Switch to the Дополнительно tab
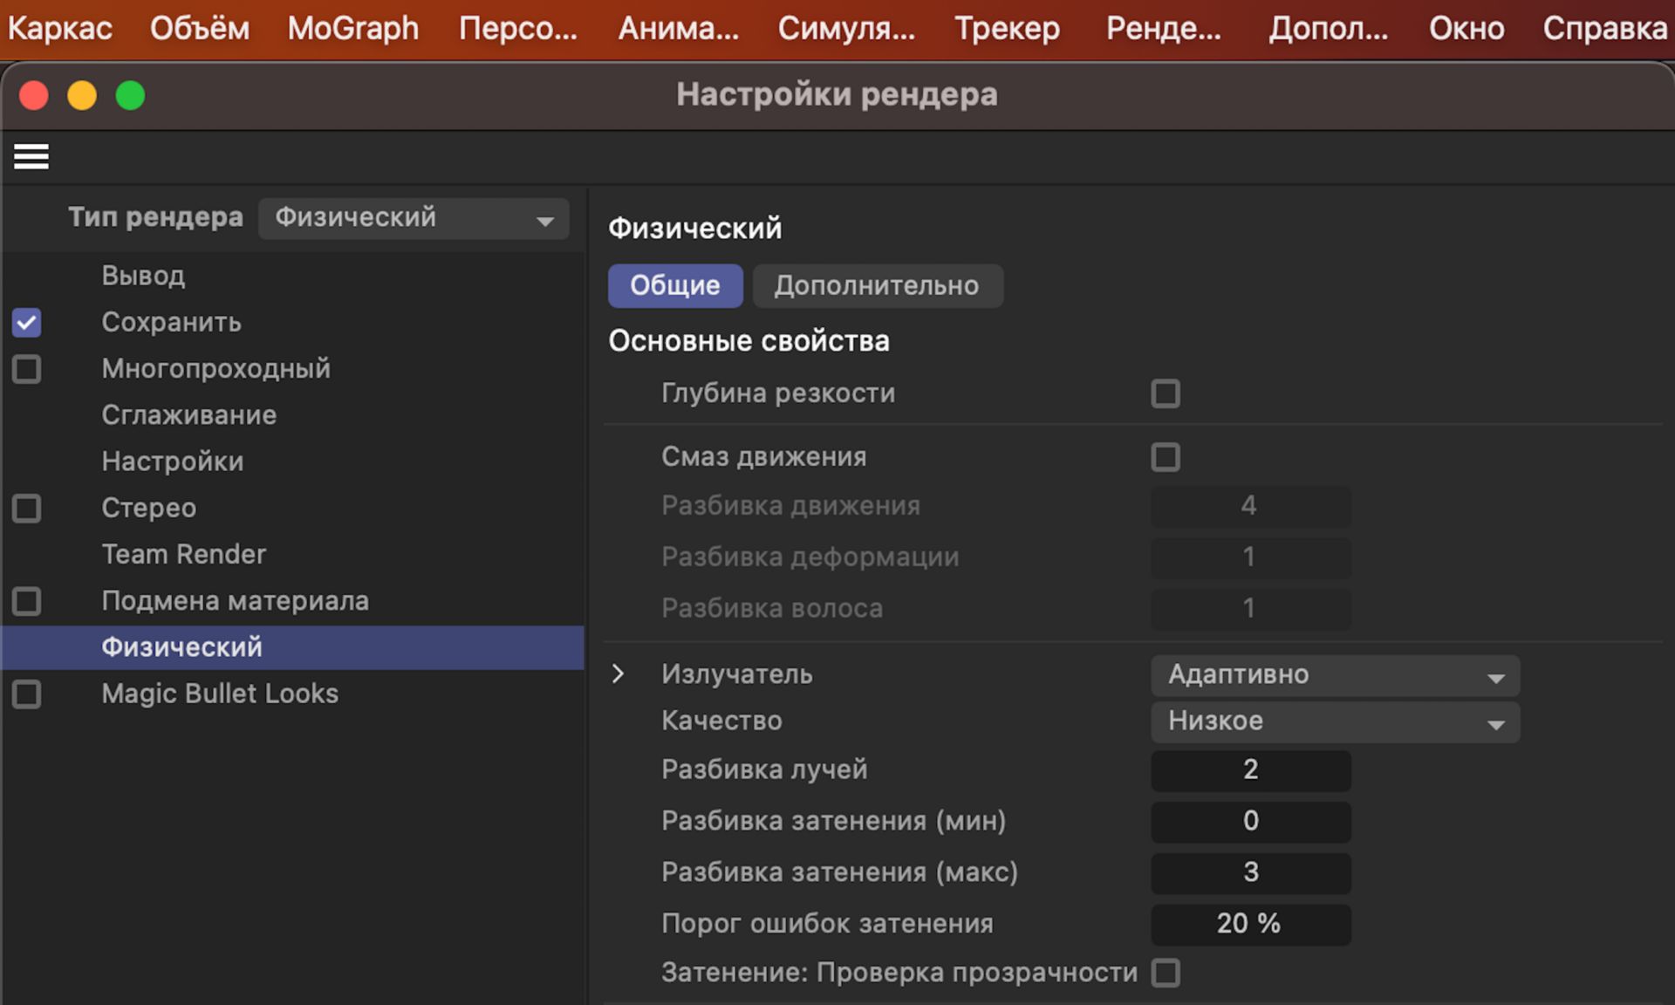 tap(877, 286)
